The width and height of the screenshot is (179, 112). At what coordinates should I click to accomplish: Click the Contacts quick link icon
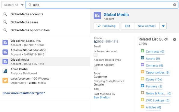tap(143, 65)
